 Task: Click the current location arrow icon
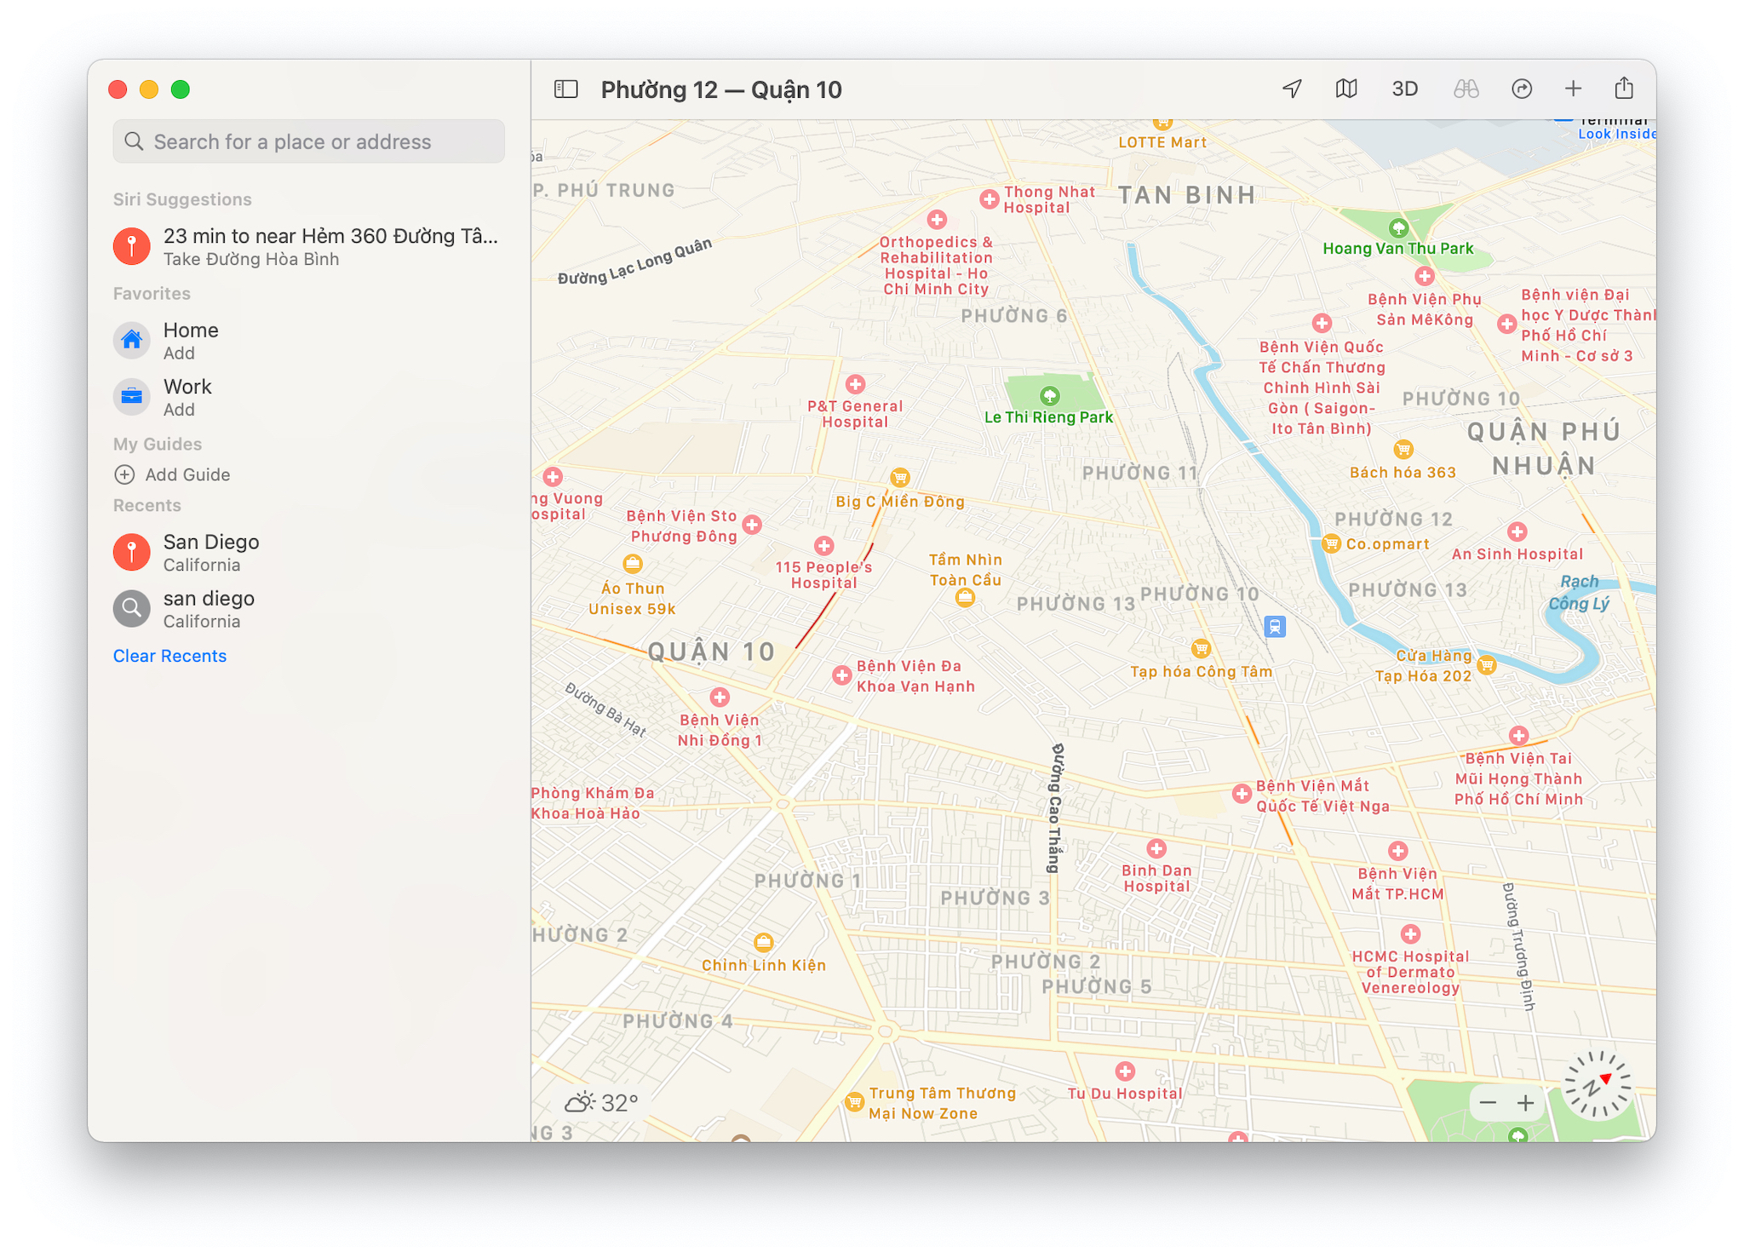1292,89
